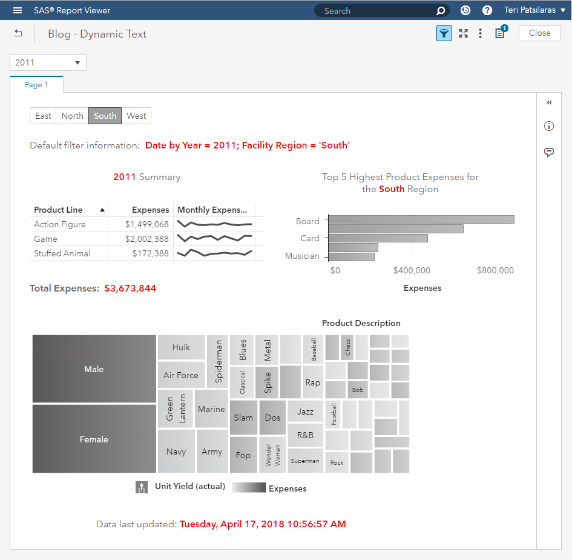Screen dimensions: 572x560
Task: Collapse the right side pane
Action: click(549, 102)
